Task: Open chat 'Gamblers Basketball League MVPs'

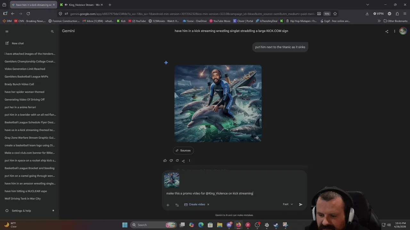Action: pos(27,77)
